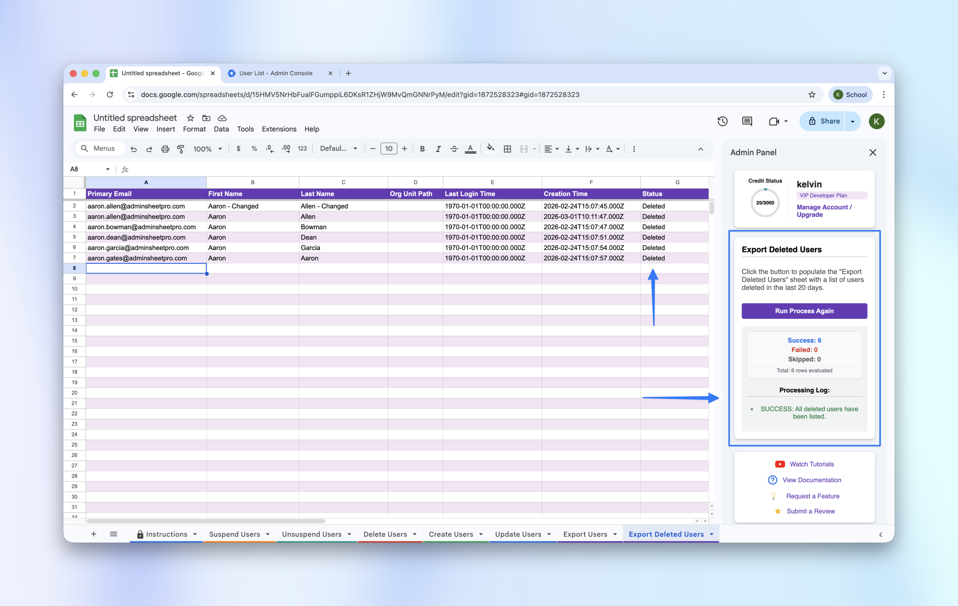Open the Extensions menu
Screen dimensions: 958x606
(x=279, y=129)
